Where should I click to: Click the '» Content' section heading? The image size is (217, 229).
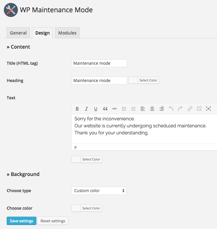point(18,47)
